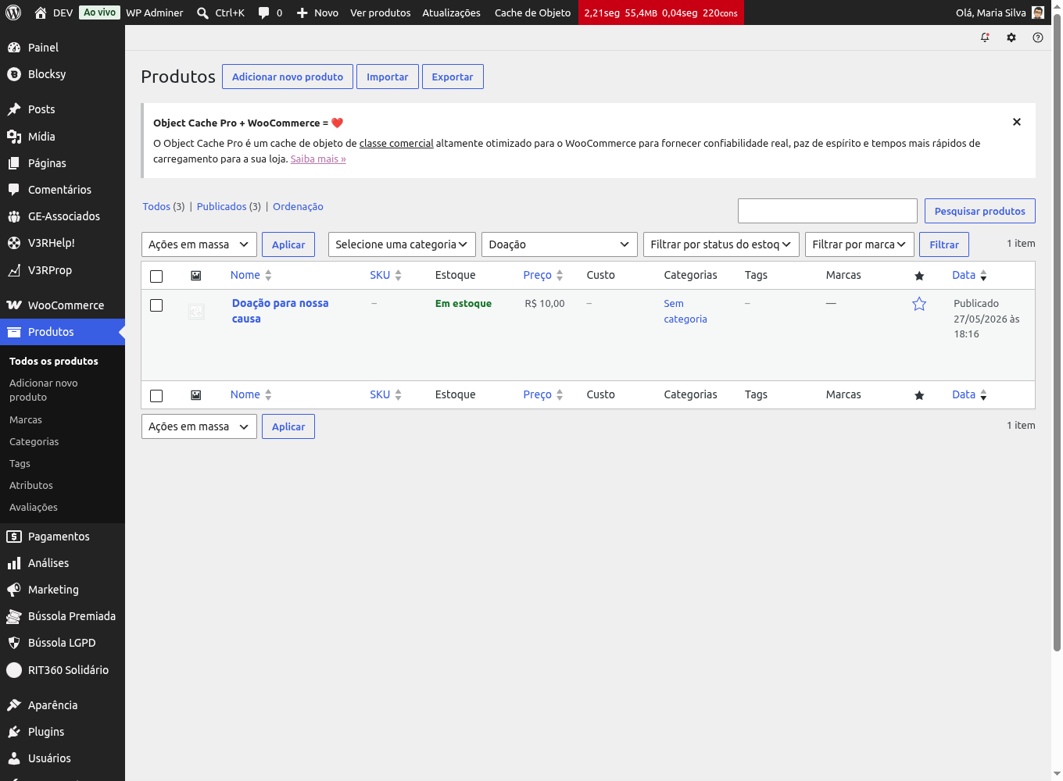Click the Sem categoria link
Screen dimensions: 1063x781
(x=685, y=312)
